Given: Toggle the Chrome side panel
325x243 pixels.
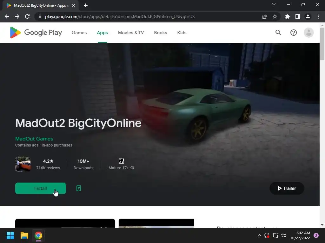Looking at the screenshot, I should (298, 16).
